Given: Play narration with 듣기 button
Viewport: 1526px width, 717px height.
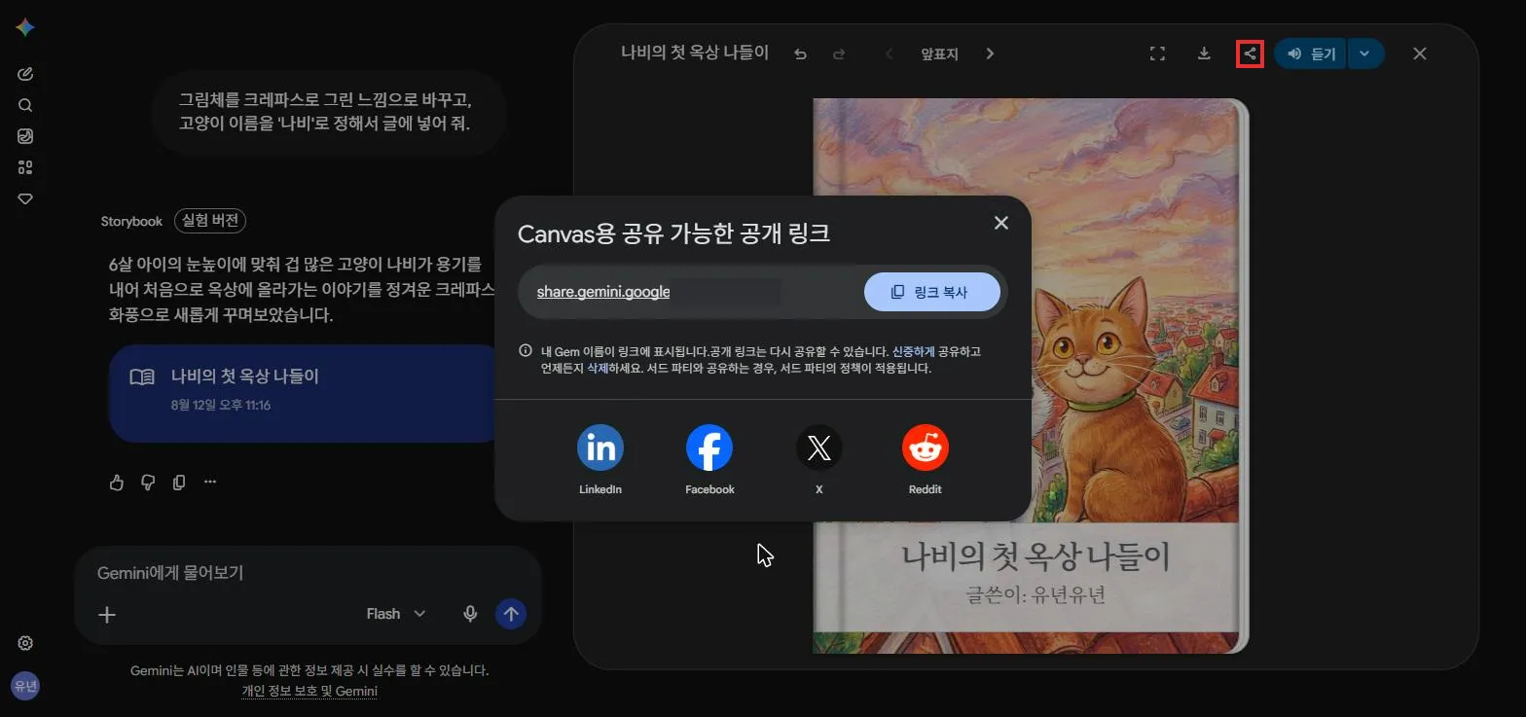Looking at the screenshot, I should click(1310, 54).
